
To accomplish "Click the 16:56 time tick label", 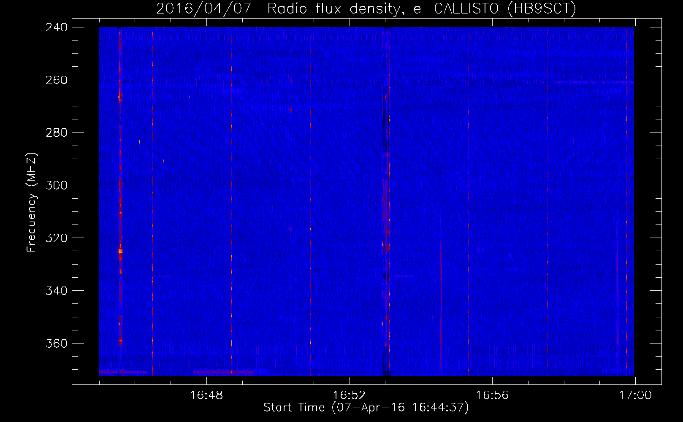I will (x=492, y=395).
